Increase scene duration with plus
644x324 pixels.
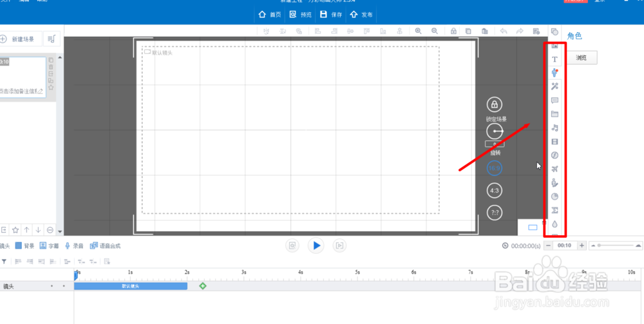pos(582,245)
